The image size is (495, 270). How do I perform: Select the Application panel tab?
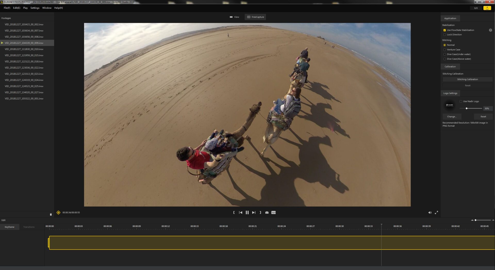450,18
